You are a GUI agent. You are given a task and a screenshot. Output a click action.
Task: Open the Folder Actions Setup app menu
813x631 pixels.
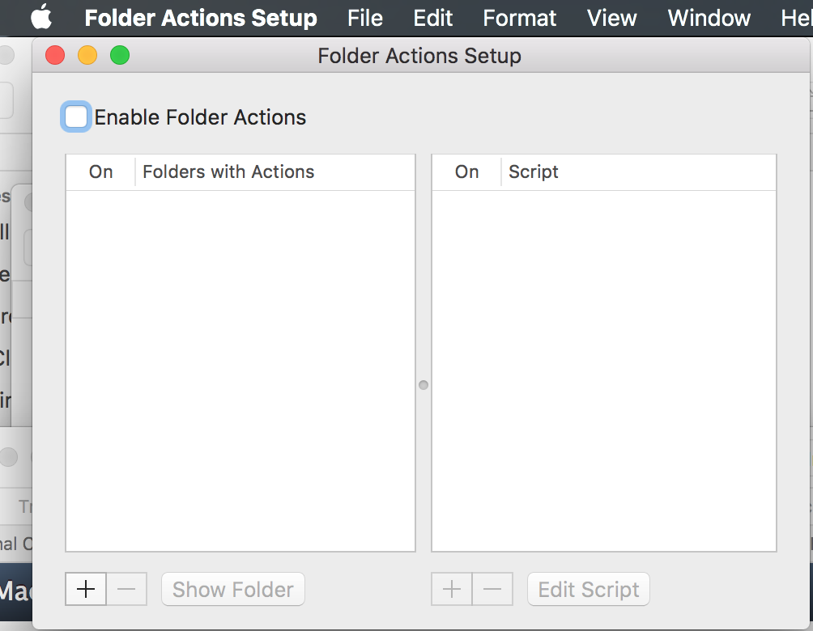click(200, 17)
